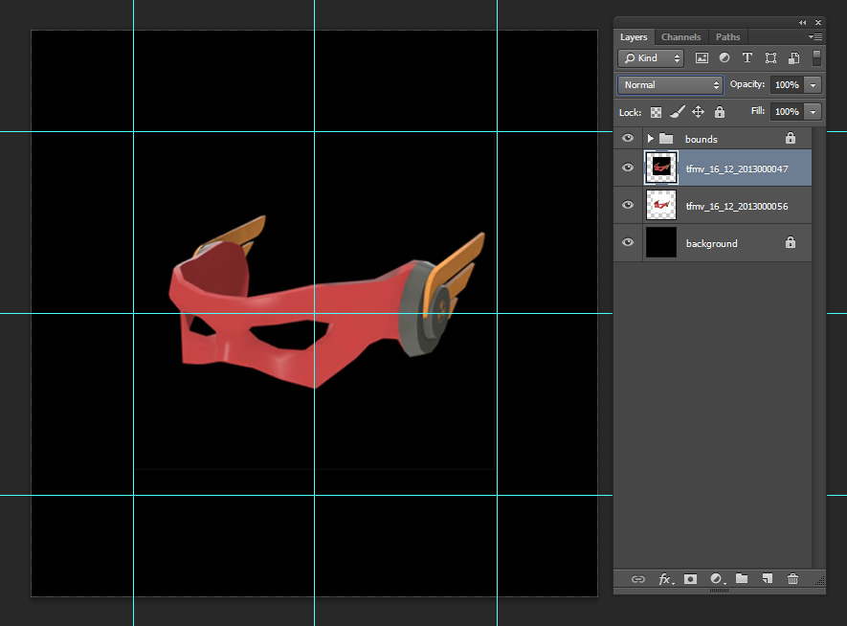Lock image pixels brush icon

pyautogui.click(x=678, y=112)
